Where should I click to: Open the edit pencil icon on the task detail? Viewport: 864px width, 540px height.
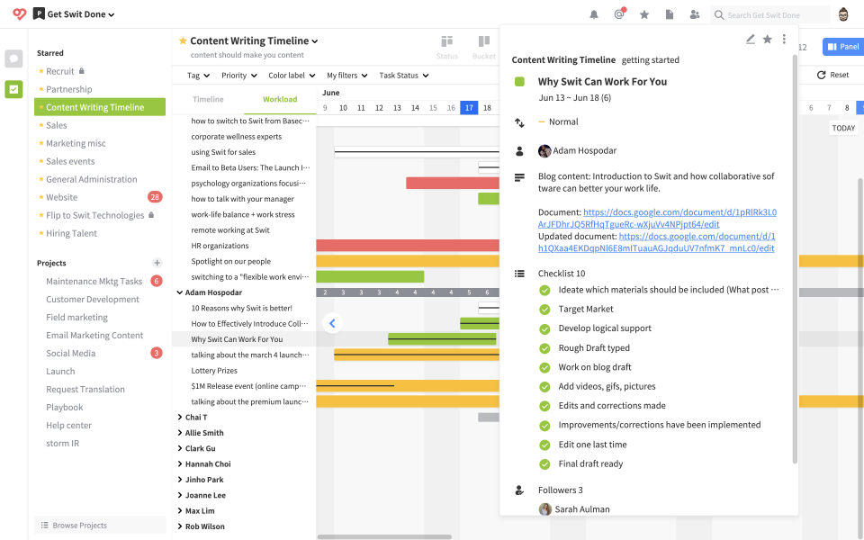[x=751, y=40]
